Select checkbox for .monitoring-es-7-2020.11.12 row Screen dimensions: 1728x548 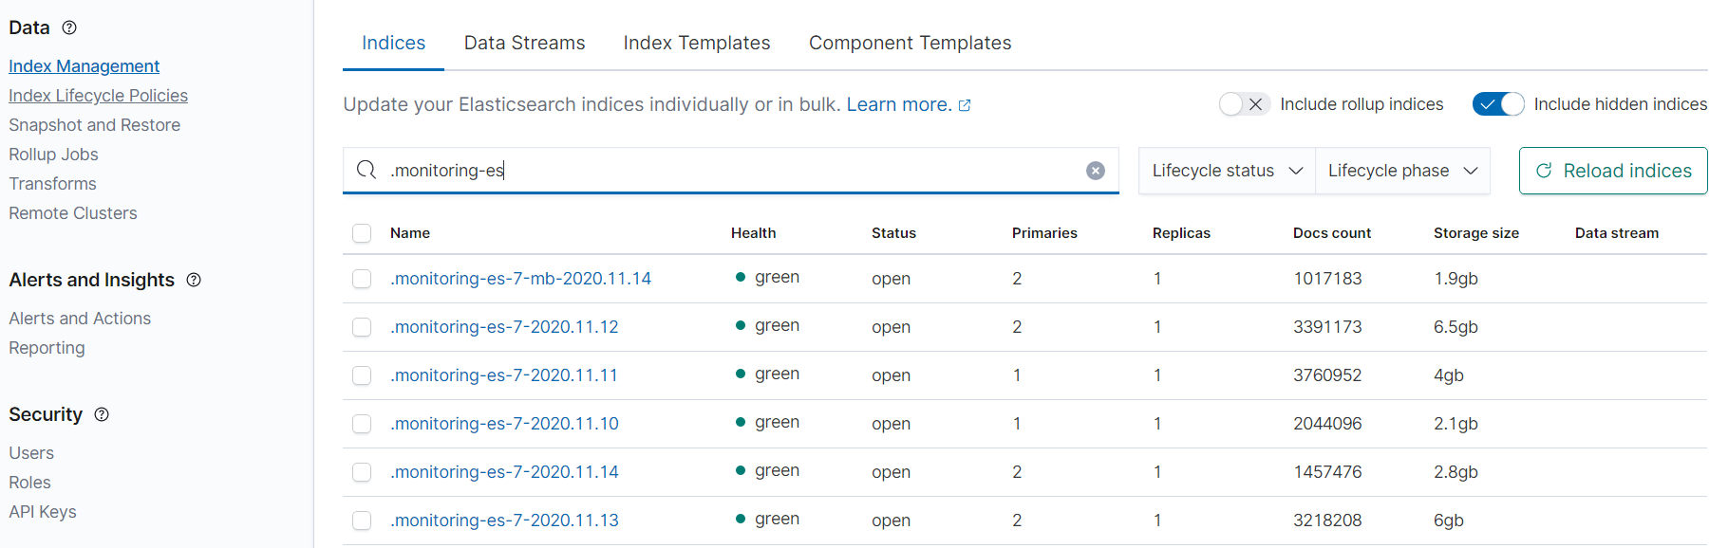(362, 327)
